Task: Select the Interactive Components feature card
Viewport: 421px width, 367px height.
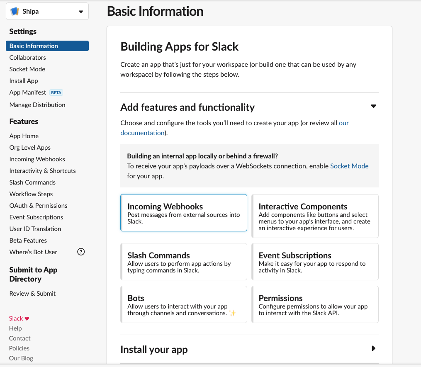Action: [x=315, y=216]
